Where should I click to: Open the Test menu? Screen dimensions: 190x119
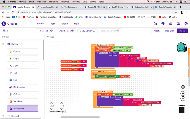tap(53, 23)
